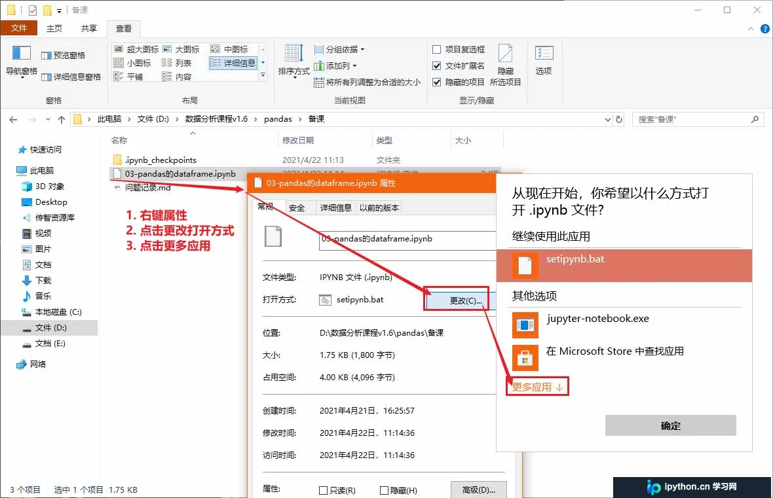This screenshot has height=498, width=773.
Task: Switch to 共享 ribbon tab
Action: 88,29
